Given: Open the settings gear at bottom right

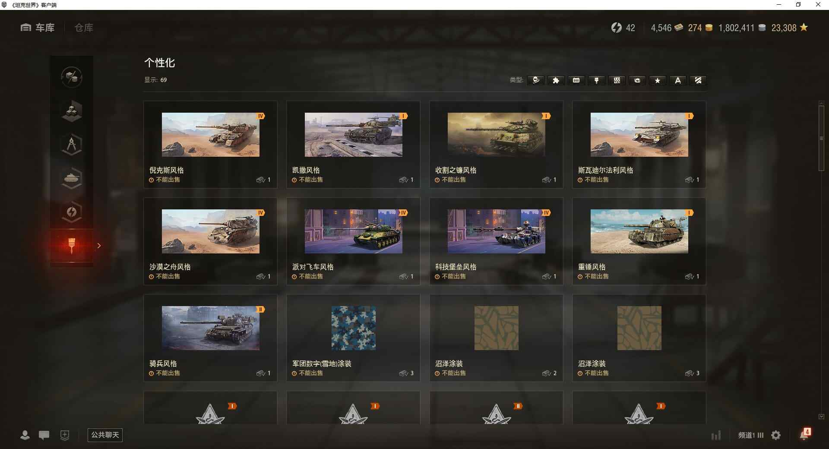Looking at the screenshot, I should [x=776, y=435].
